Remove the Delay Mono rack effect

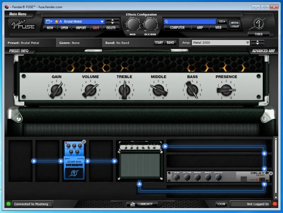point(271,173)
